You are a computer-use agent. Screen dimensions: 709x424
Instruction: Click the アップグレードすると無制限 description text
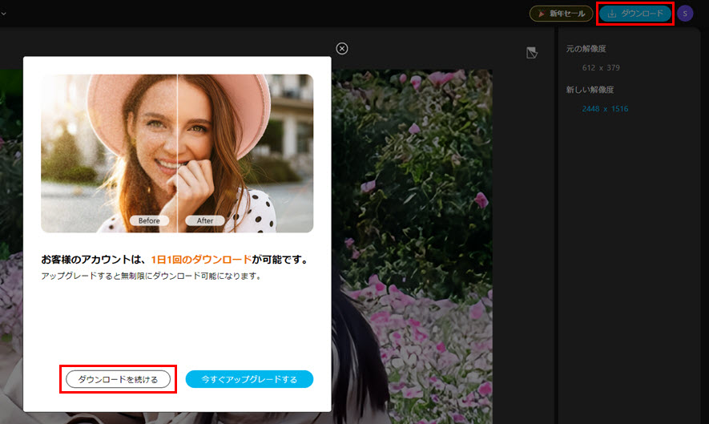151,276
